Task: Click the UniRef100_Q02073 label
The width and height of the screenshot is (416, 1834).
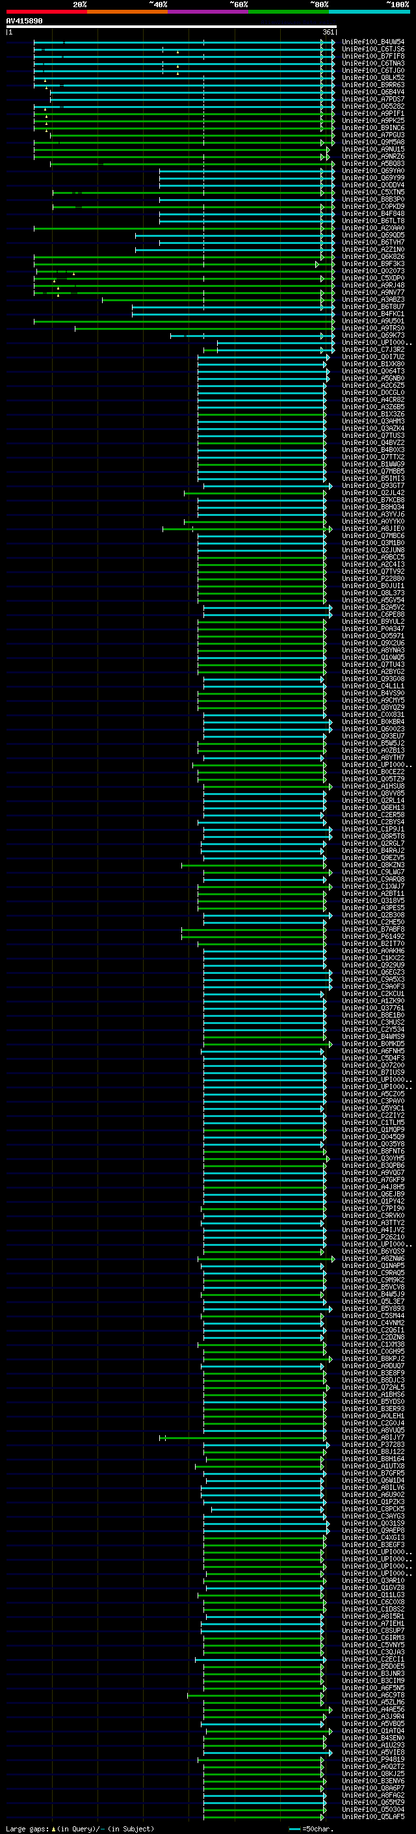Action: (373, 271)
